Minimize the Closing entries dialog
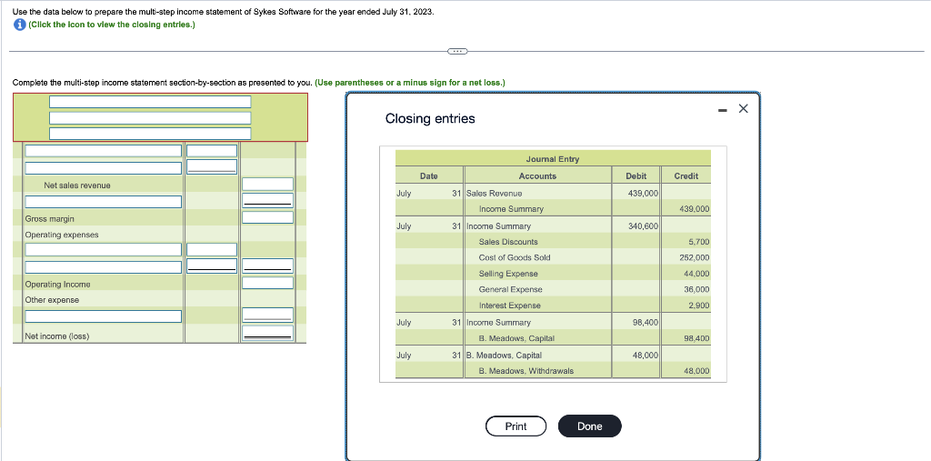931x461 pixels. click(x=722, y=109)
